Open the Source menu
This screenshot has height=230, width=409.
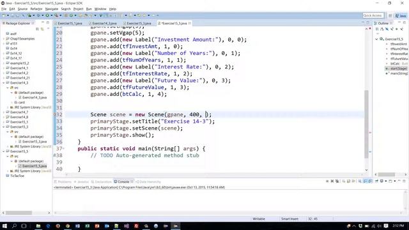(22, 9)
